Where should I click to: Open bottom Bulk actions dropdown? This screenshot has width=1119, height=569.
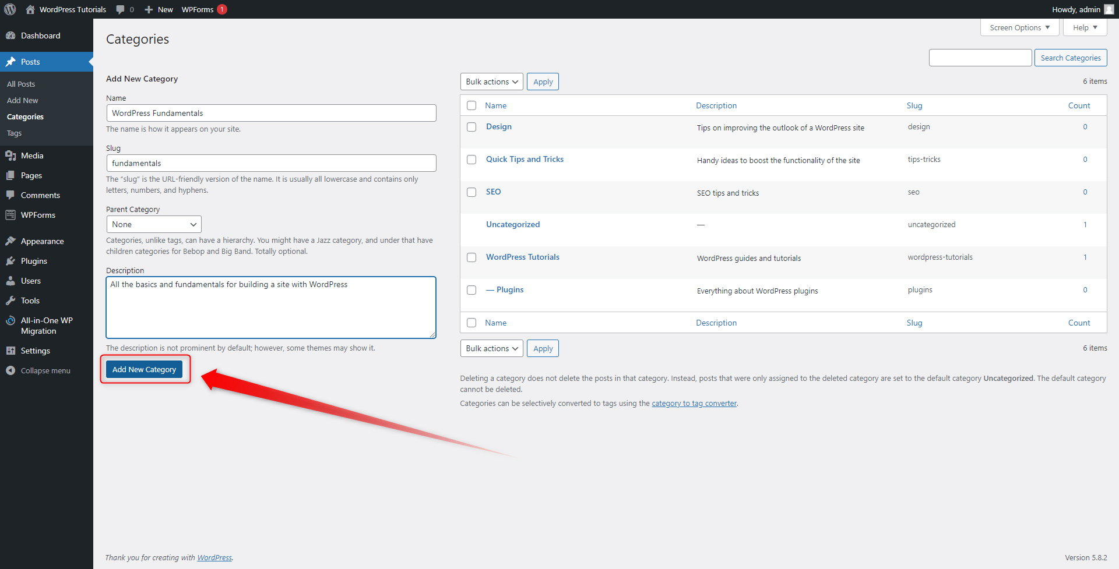tap(491, 348)
